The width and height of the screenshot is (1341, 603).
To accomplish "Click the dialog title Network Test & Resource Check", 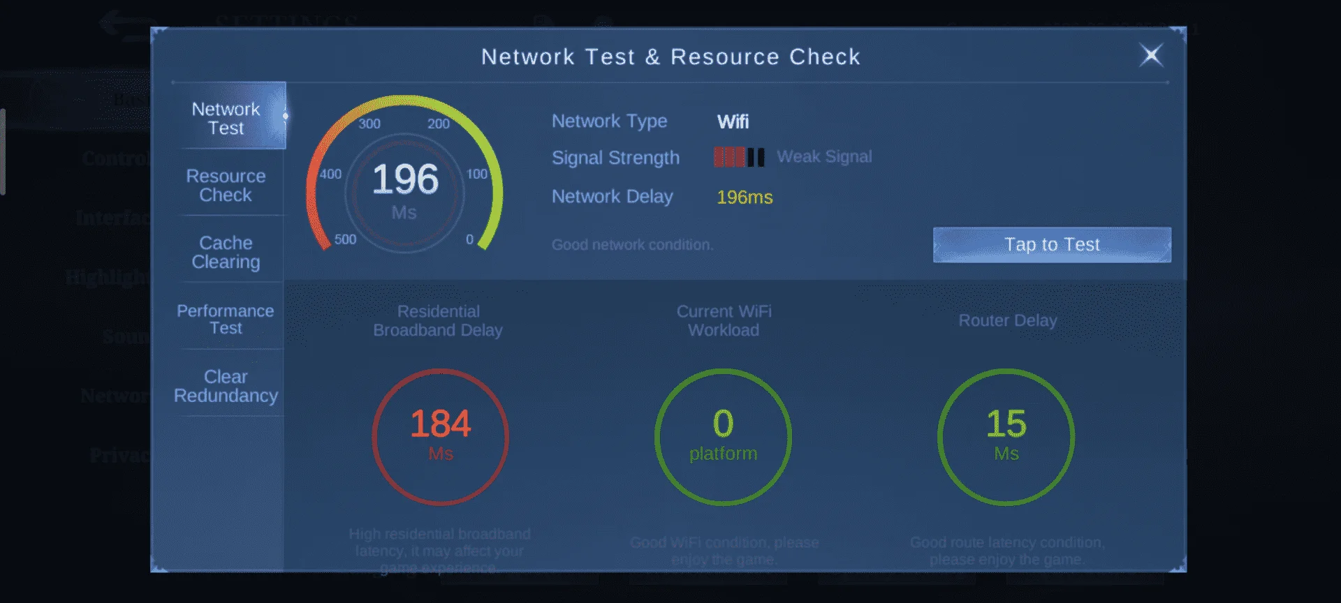I will point(670,57).
